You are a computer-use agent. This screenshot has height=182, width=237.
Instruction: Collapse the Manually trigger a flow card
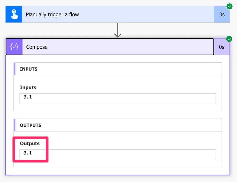(x=105, y=14)
